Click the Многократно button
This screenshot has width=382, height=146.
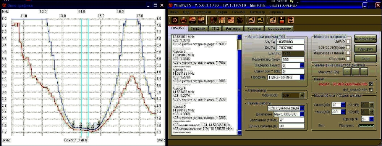(x=365, y=39)
